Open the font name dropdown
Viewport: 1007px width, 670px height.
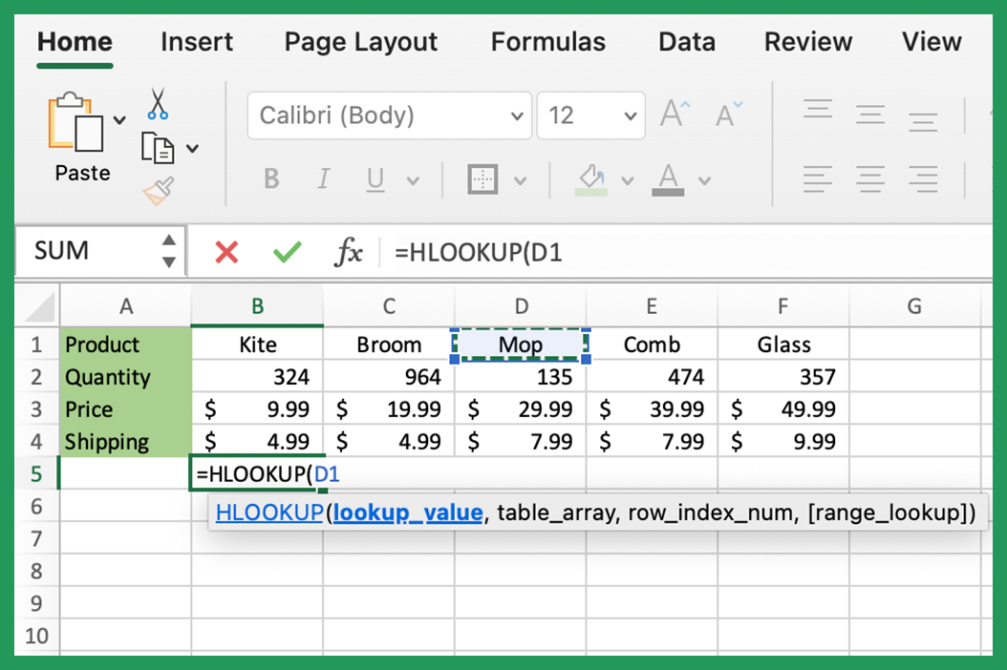click(516, 115)
